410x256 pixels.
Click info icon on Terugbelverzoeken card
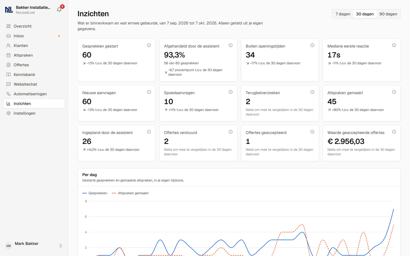(x=312, y=92)
